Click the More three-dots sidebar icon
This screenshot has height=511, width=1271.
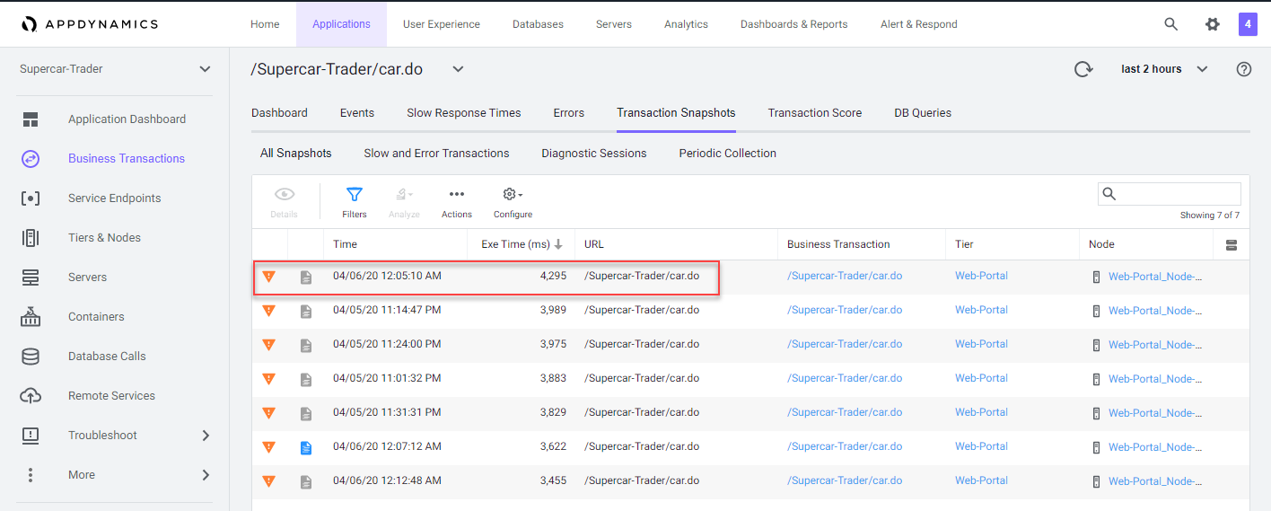pyautogui.click(x=31, y=475)
